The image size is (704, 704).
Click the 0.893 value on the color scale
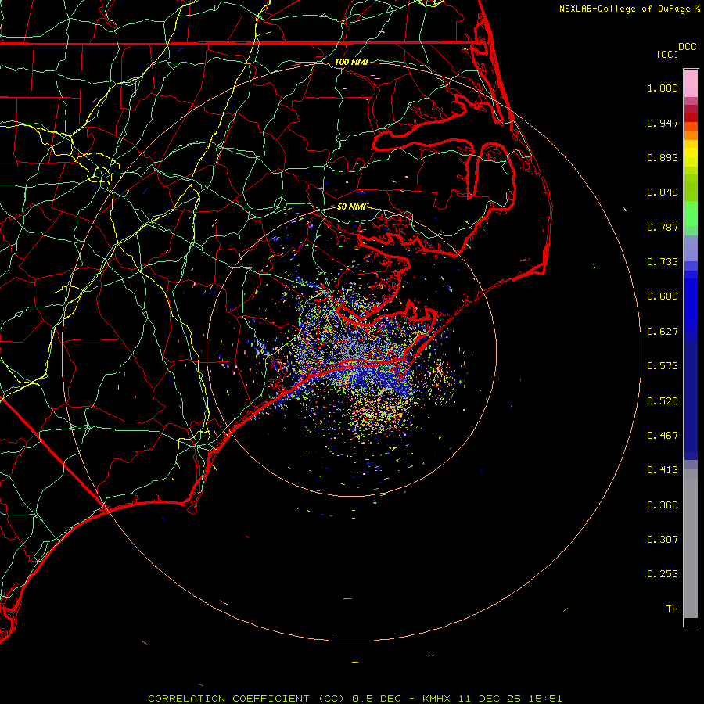click(663, 157)
